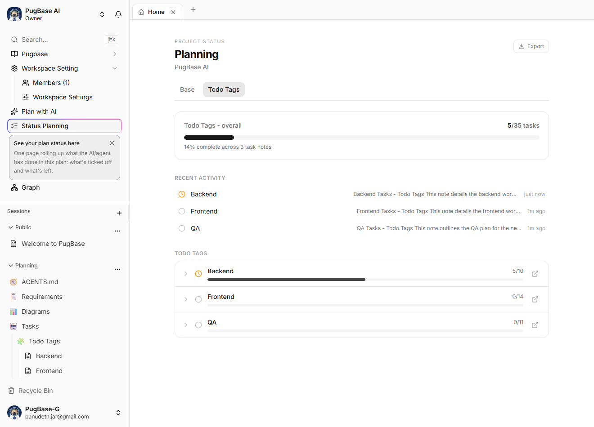This screenshot has height=427, width=594.
Task: Toggle QA status circle in Recent Activity
Action: 182,228
